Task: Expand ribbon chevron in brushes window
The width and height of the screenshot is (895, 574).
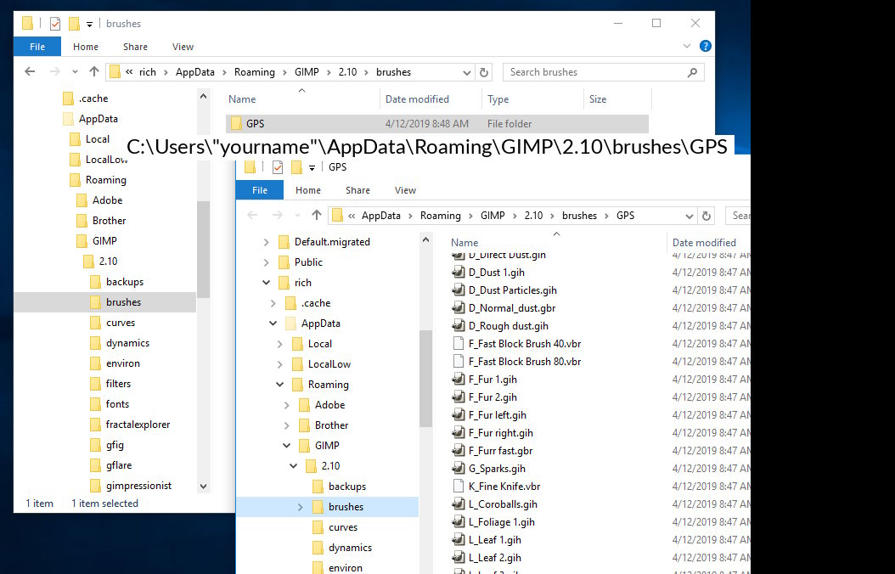Action: click(687, 46)
